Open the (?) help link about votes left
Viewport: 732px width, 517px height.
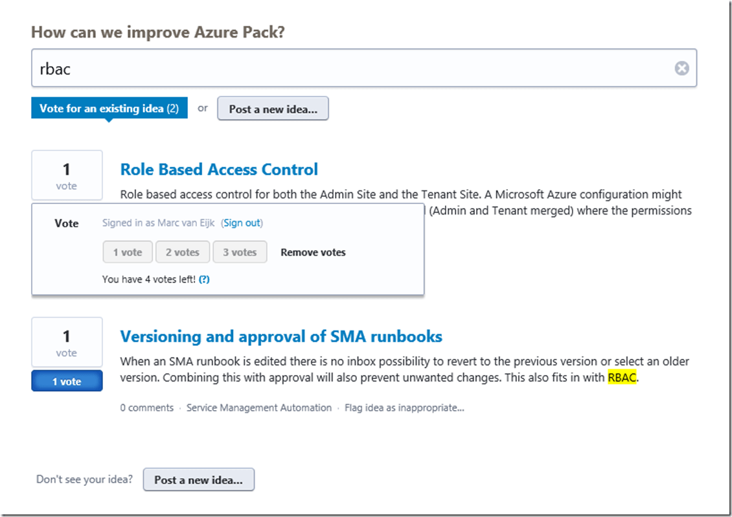(204, 279)
